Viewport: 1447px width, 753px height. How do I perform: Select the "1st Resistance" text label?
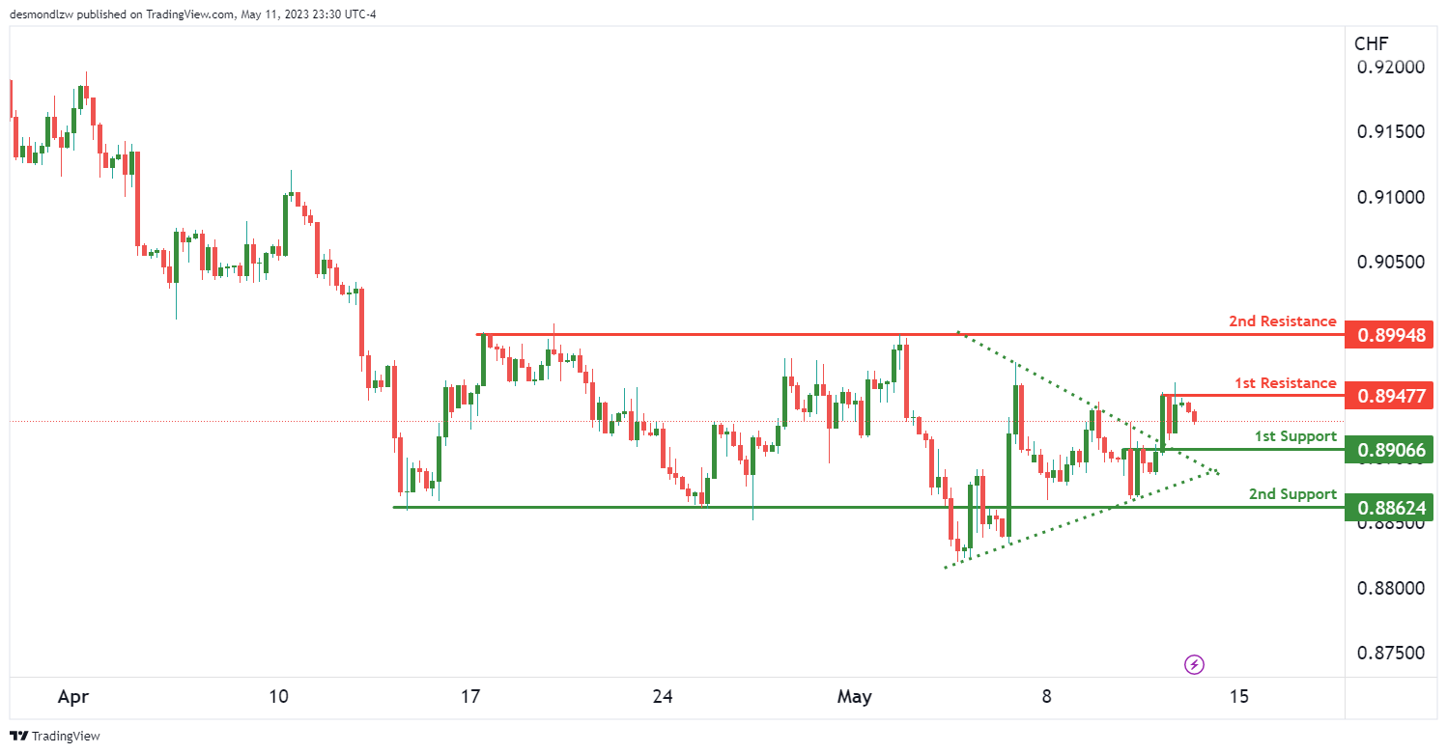[1286, 383]
